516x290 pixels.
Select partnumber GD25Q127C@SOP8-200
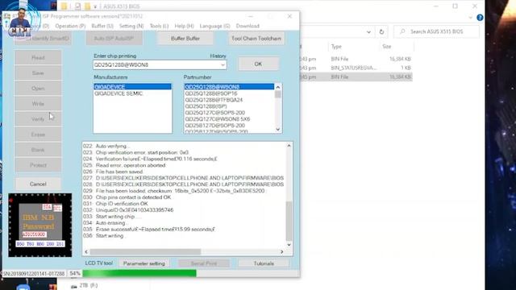[229, 113]
